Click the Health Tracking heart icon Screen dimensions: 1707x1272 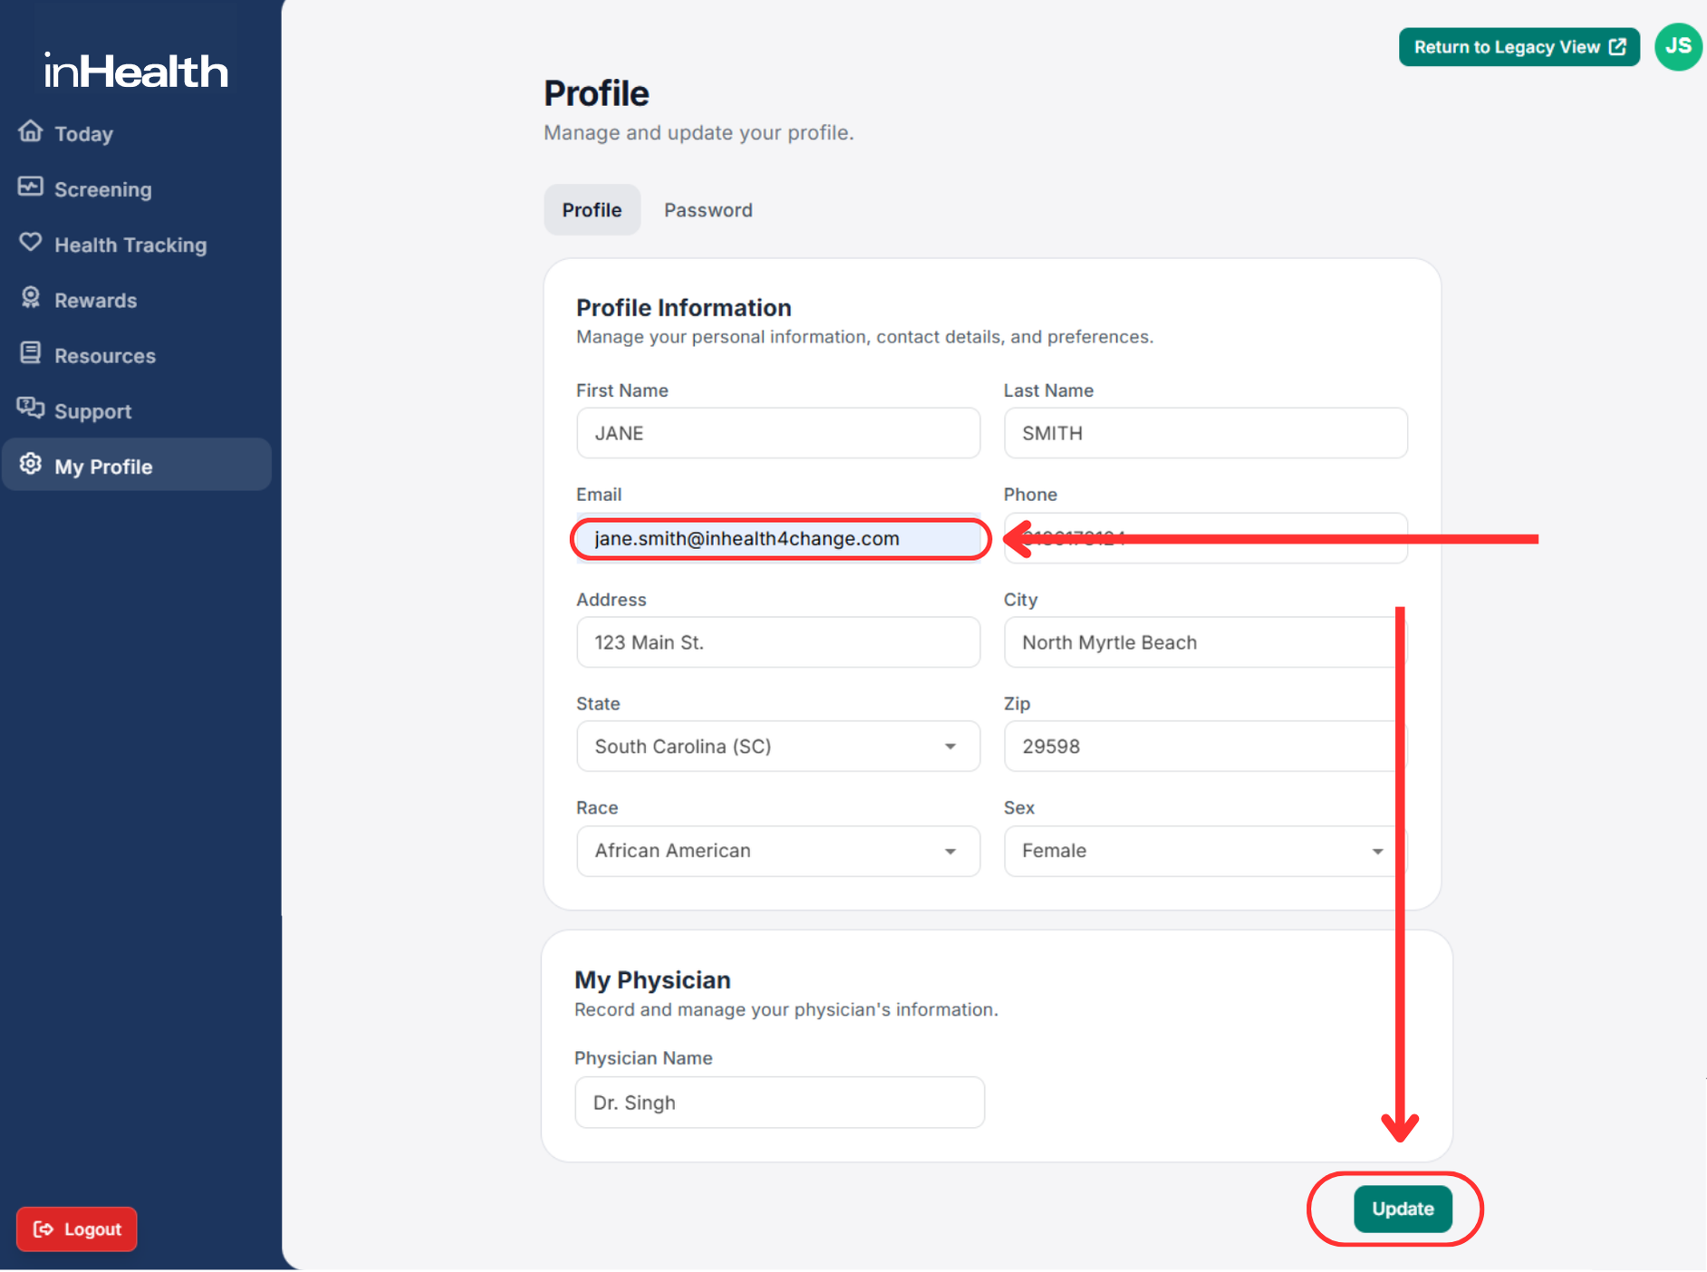(x=31, y=243)
